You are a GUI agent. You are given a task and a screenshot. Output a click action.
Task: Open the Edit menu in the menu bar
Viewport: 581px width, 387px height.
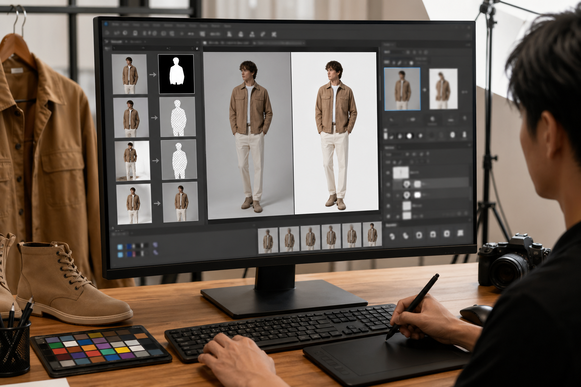126,25
